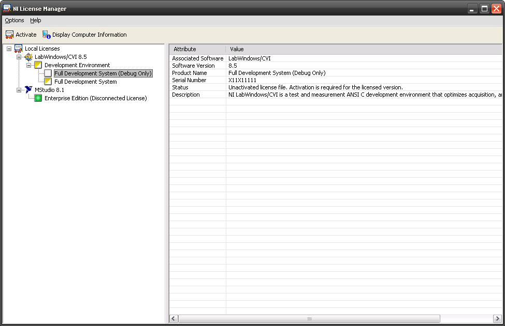Click the MStudio 8.1 eagle icon
505x326 pixels.
[x=28, y=90]
